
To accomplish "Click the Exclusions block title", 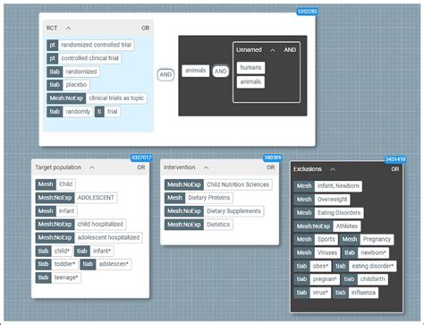I will [x=308, y=169].
